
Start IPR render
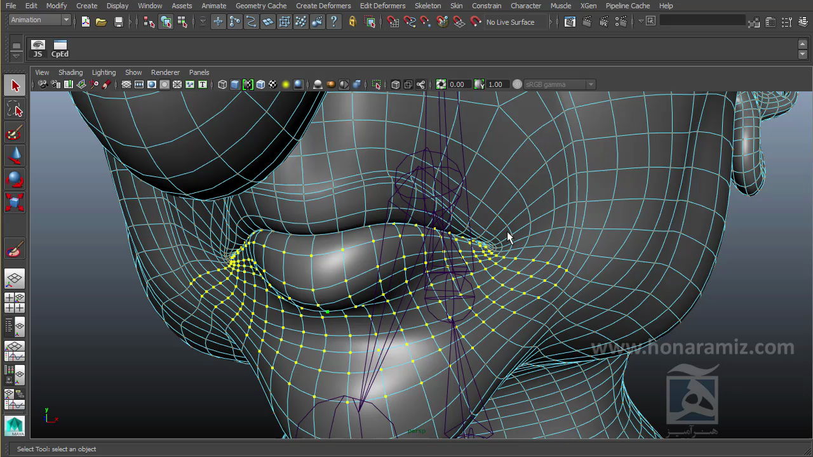click(x=604, y=22)
